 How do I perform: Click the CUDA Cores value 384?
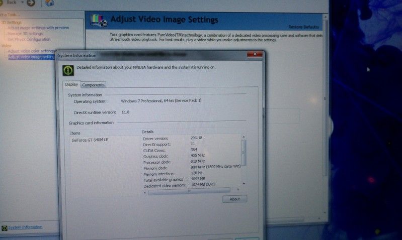click(x=194, y=150)
